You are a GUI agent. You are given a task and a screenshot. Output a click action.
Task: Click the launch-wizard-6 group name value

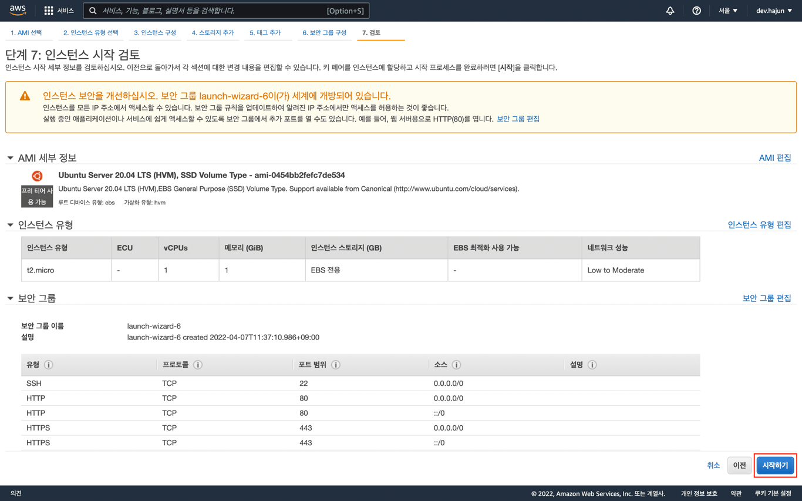(154, 326)
